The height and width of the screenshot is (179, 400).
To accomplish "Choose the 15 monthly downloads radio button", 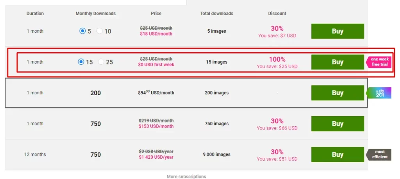I will 81,62.
